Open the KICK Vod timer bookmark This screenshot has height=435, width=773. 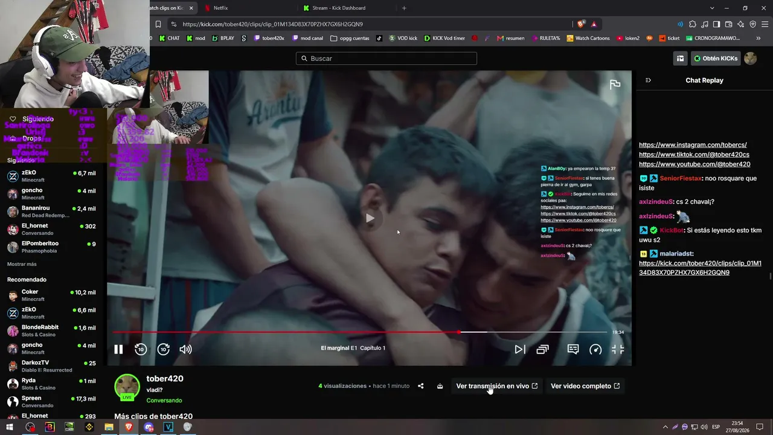coord(444,38)
